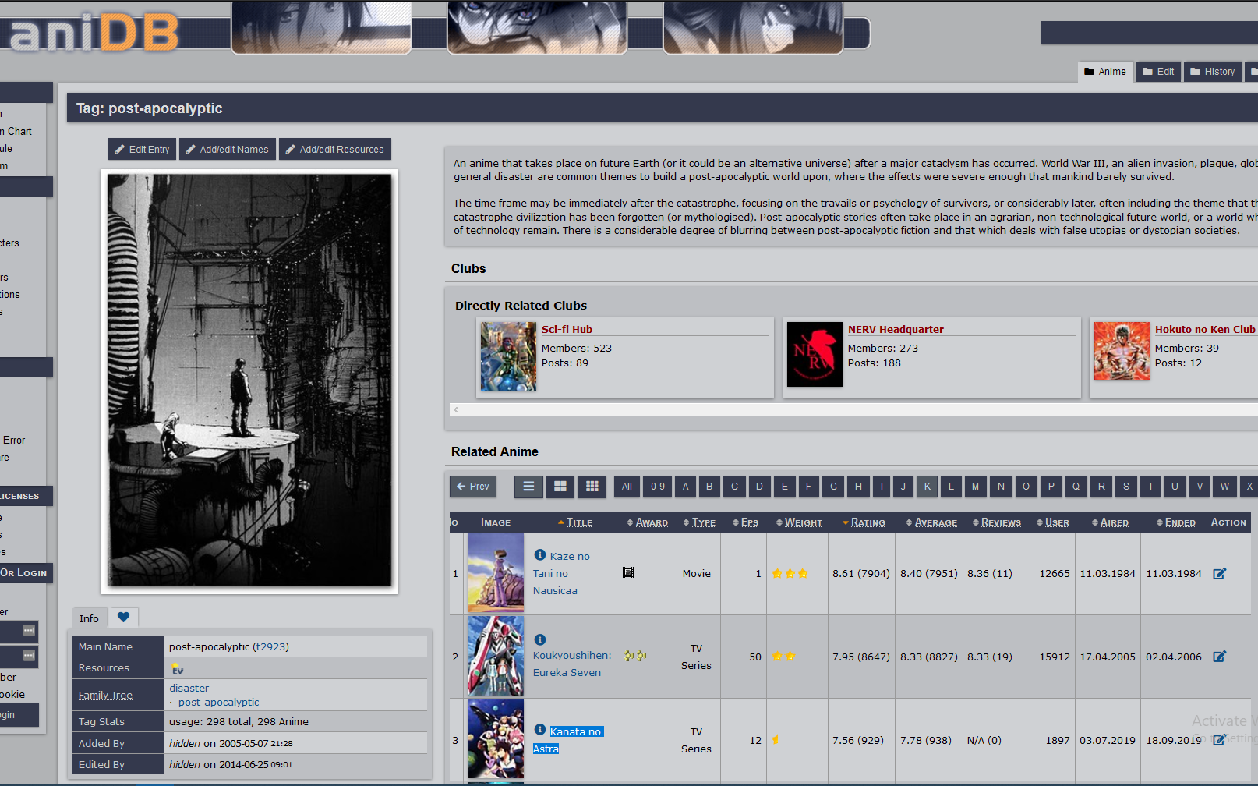Switch to list view icon
1258x786 pixels.
point(528,487)
